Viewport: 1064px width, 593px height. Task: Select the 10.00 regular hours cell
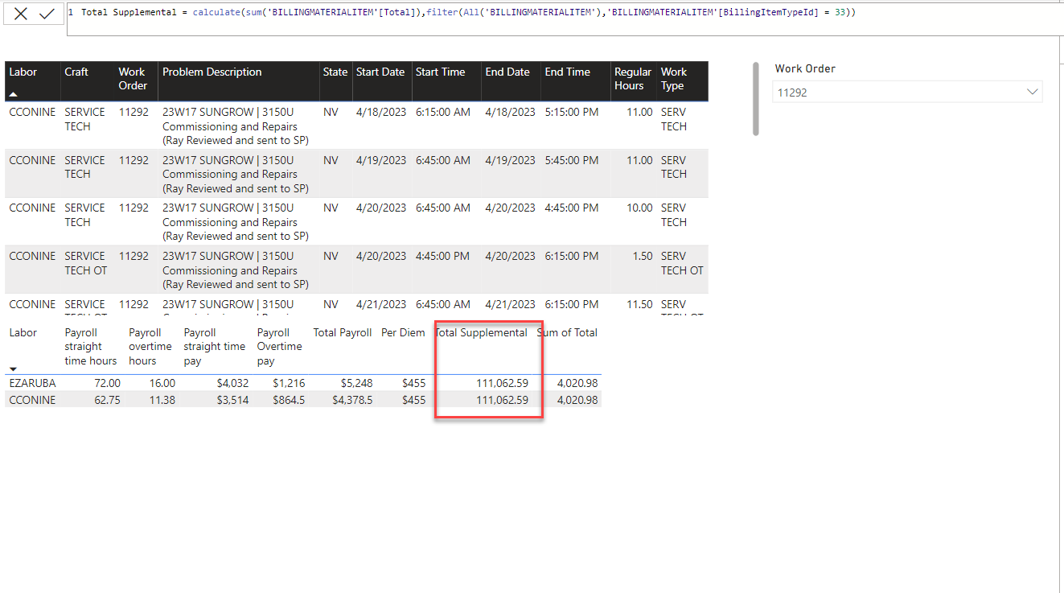pyautogui.click(x=639, y=208)
